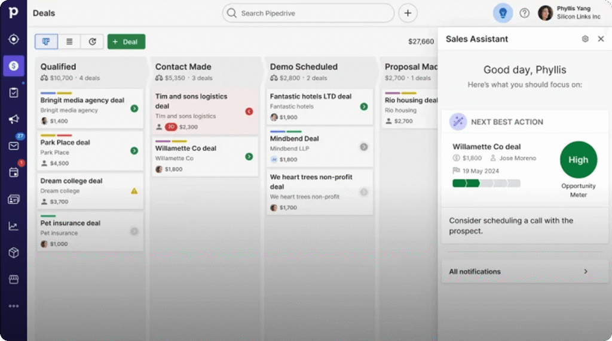Open Rio housing deal card
The image size is (612, 341).
(410, 108)
